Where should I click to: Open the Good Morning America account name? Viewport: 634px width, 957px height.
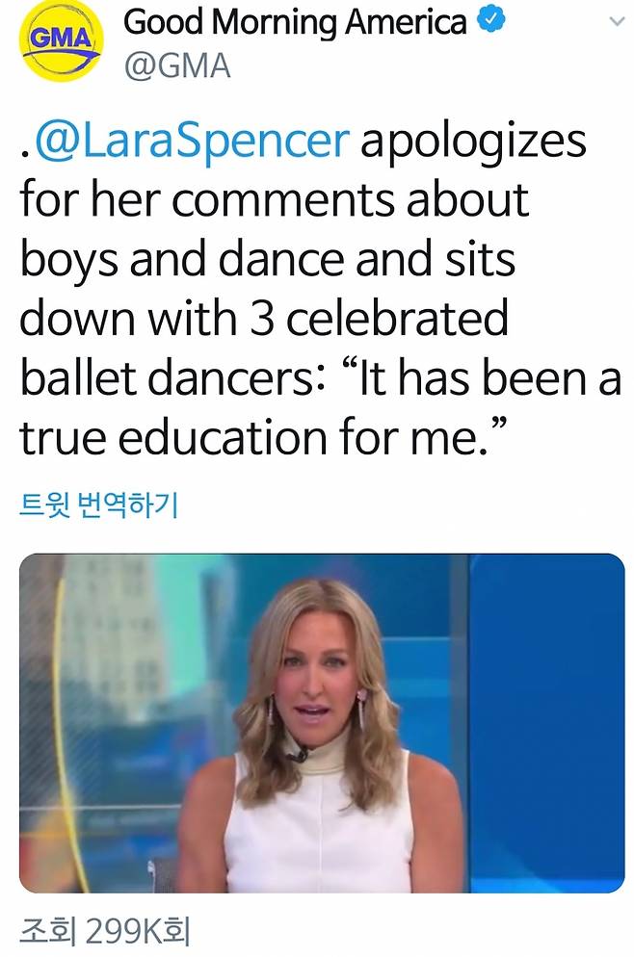pyautogui.click(x=297, y=22)
